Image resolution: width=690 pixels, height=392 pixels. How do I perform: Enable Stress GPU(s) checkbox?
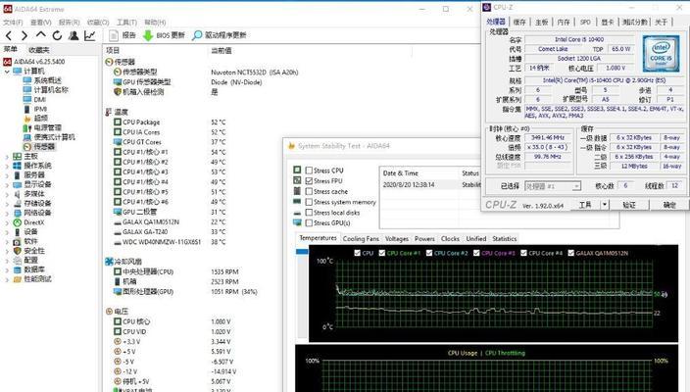(309, 223)
